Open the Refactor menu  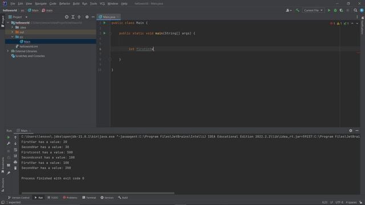tap(64, 4)
